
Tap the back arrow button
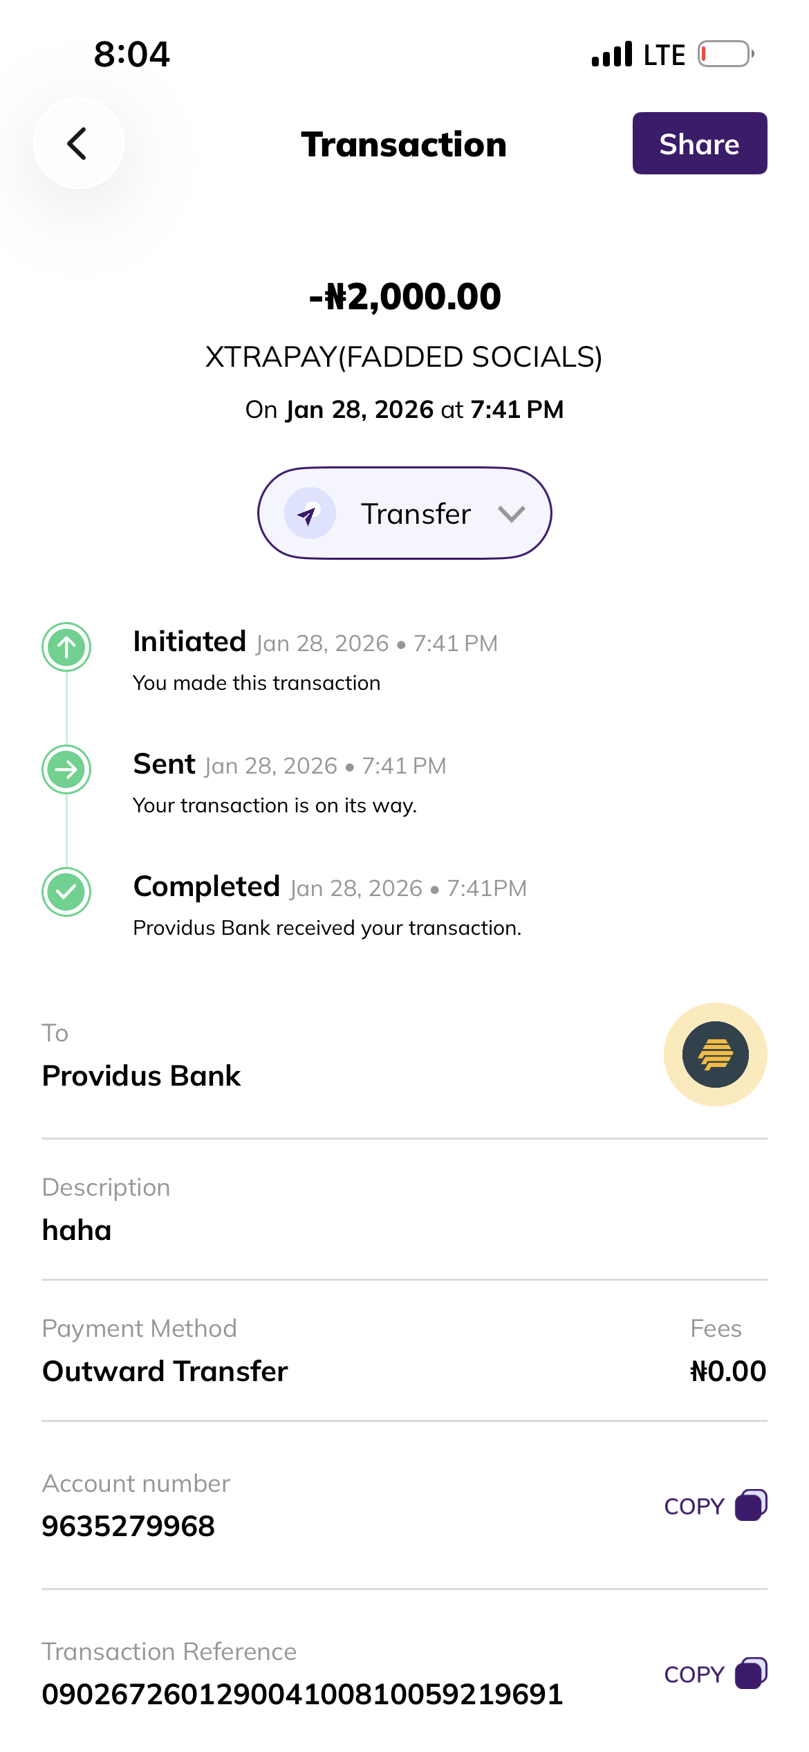[78, 144]
